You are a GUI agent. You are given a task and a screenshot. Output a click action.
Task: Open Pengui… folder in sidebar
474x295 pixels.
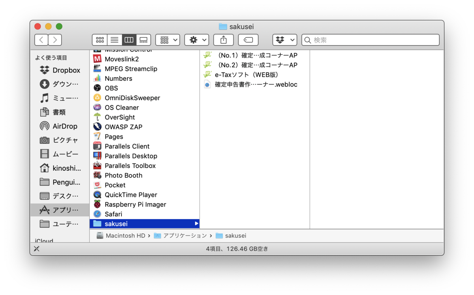click(x=60, y=182)
